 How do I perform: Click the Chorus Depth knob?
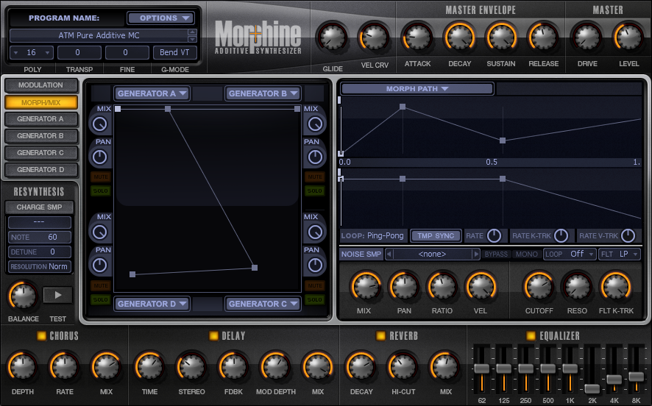[x=23, y=367]
